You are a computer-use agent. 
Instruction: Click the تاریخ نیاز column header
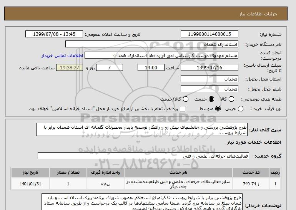[x=30, y=173]
